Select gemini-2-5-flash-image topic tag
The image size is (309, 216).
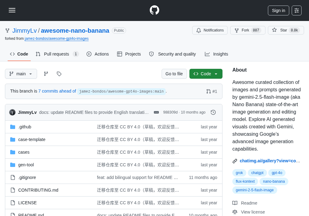(255, 190)
